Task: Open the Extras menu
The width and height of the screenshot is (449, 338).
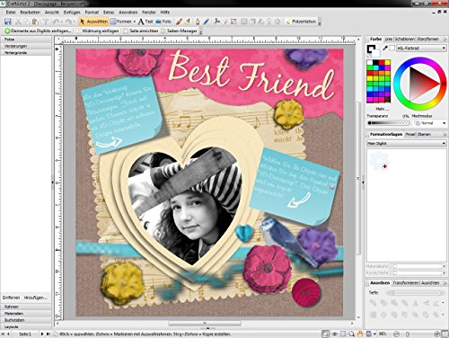Action: tap(109, 13)
